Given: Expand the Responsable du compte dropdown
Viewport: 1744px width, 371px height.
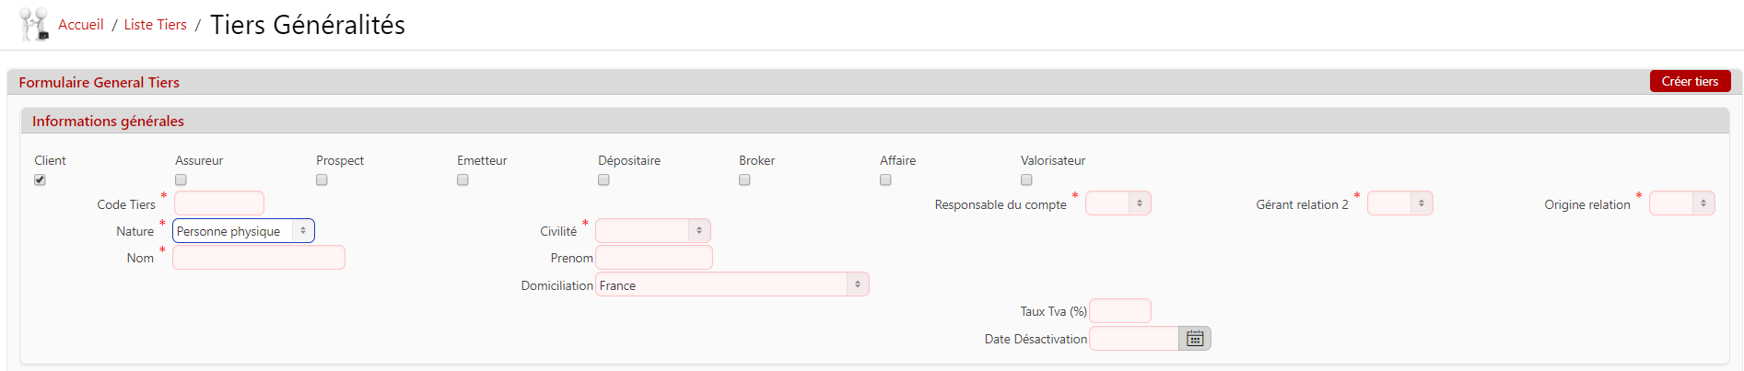Looking at the screenshot, I should pos(1118,203).
